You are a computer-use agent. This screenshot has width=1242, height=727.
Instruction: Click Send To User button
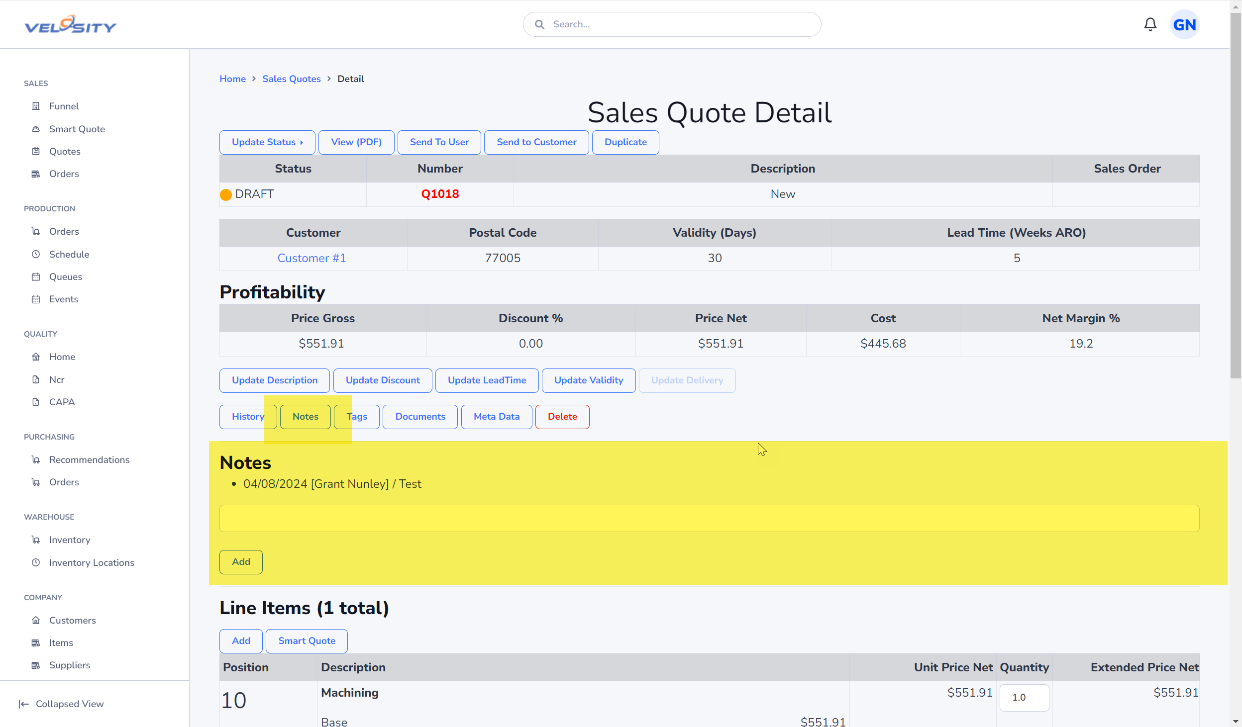(x=439, y=142)
